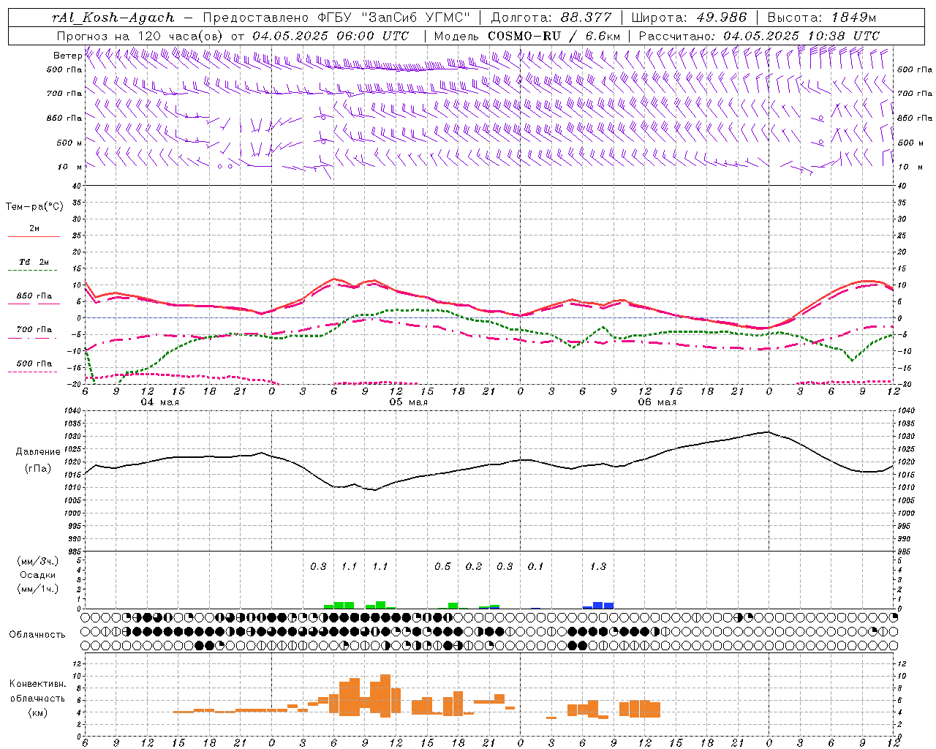
Task: Click the 'Осадки' precipitation label
Action: 38,575
